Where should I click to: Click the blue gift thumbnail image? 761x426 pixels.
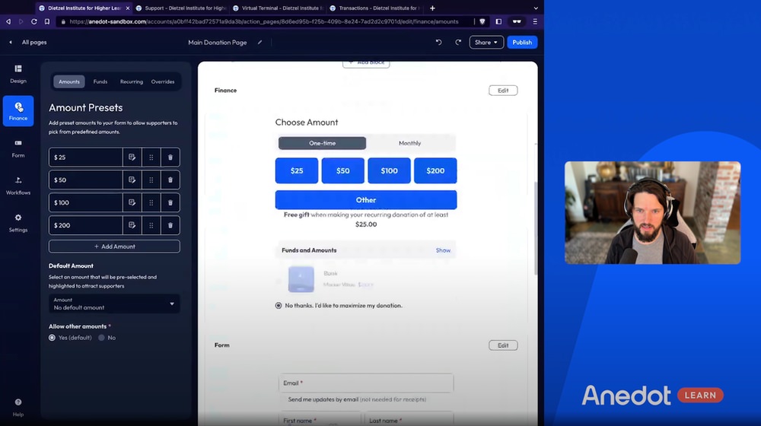click(x=301, y=279)
